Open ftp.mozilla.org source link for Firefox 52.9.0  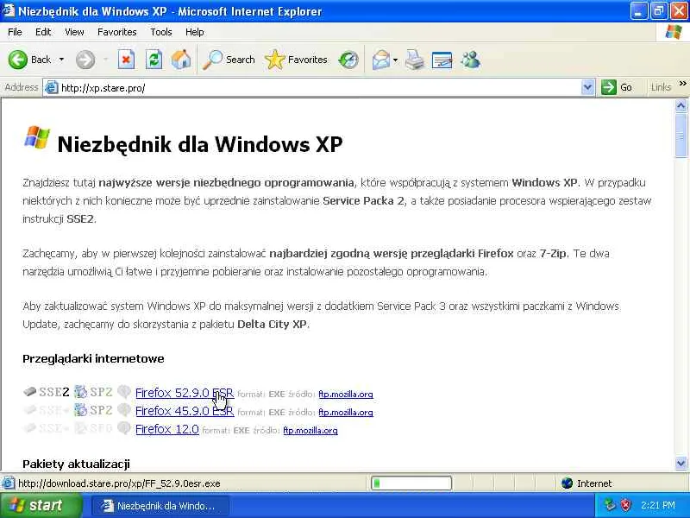[346, 395]
